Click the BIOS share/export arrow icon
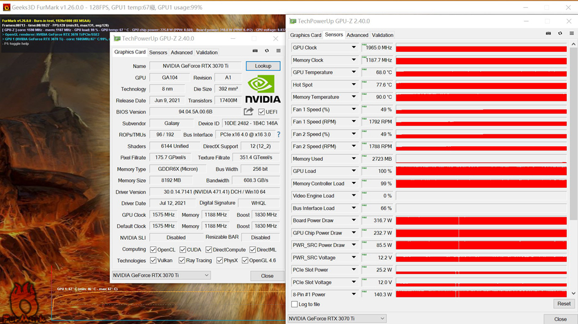Image resolution: width=578 pixels, height=324 pixels. pyautogui.click(x=248, y=111)
